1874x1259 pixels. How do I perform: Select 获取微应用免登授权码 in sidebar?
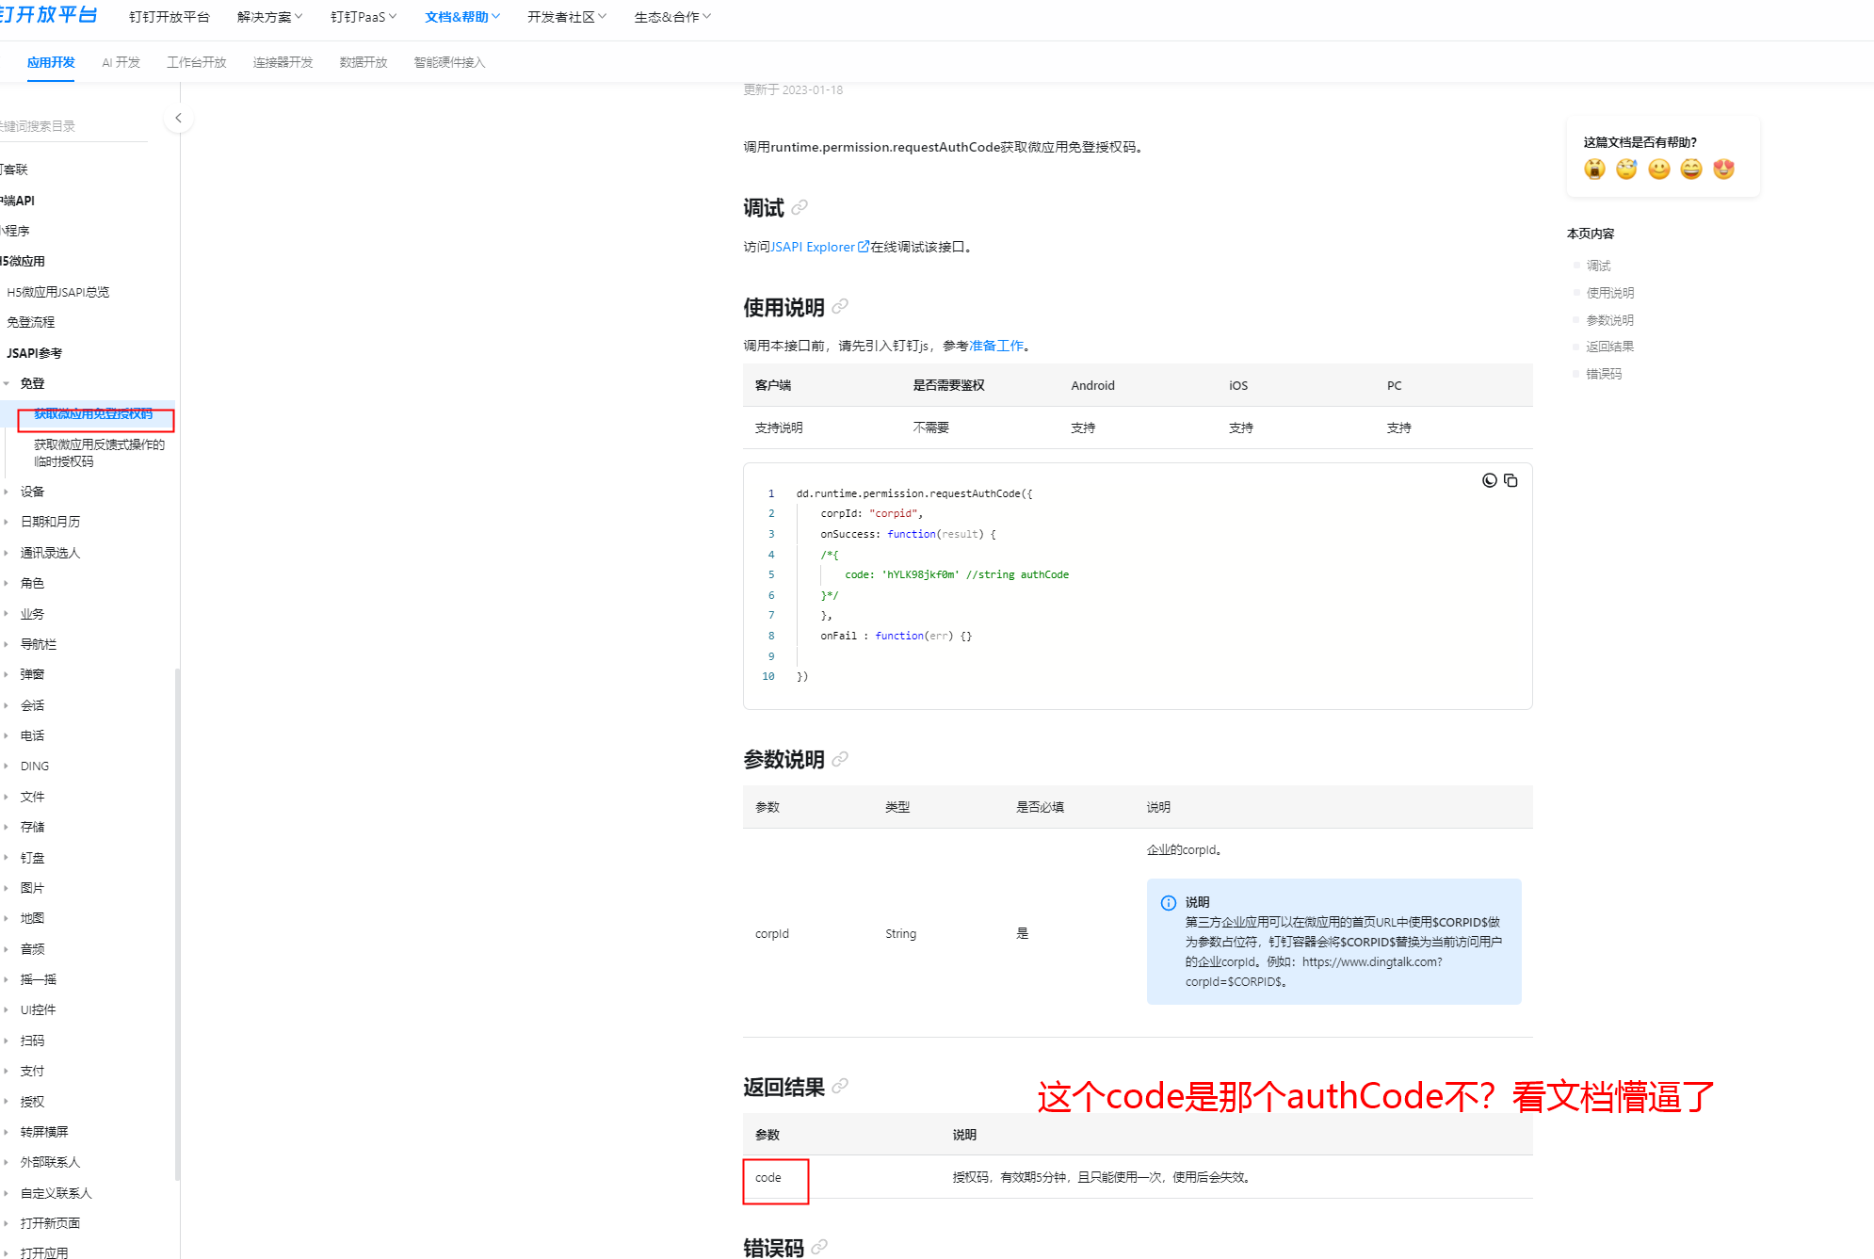(93, 414)
